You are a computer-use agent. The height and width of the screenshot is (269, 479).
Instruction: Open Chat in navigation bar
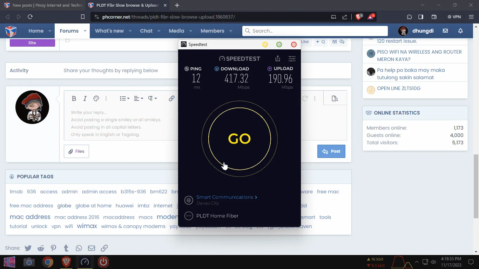(146, 31)
